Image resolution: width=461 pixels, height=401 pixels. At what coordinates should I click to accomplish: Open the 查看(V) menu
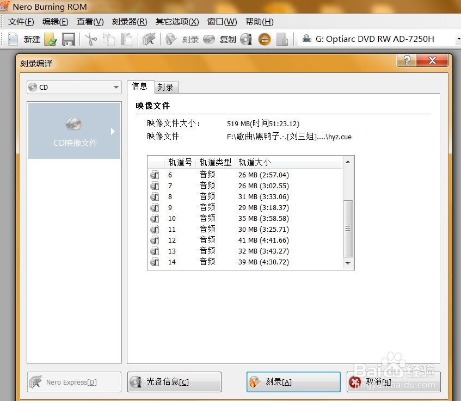[90, 22]
